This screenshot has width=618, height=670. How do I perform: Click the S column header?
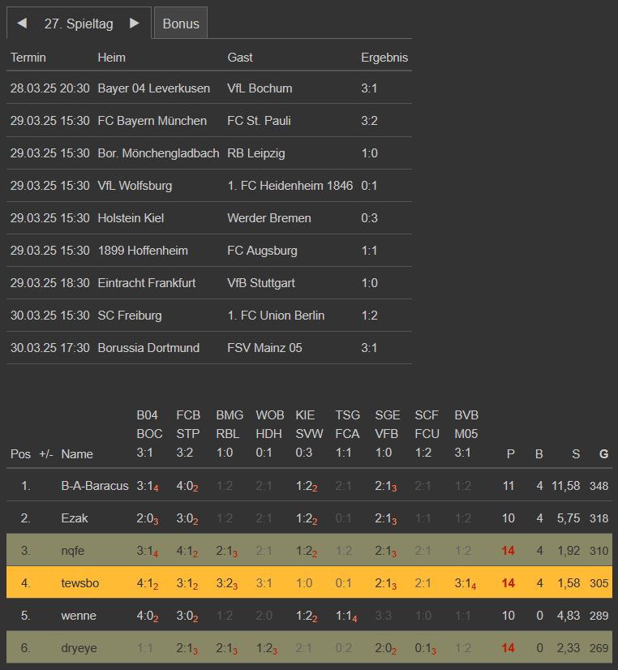tap(576, 454)
